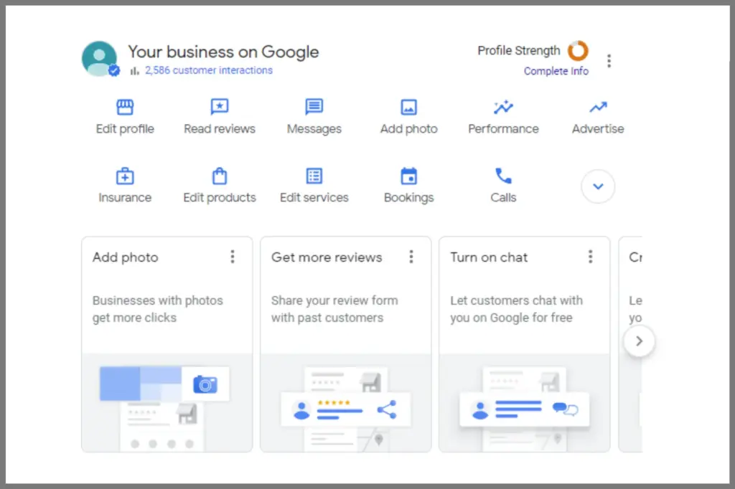This screenshot has height=489, width=735.
Task: Click the Profile Strength ring indicator
Action: pyautogui.click(x=578, y=50)
